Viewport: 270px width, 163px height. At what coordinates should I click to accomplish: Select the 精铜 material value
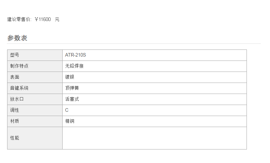tap(70, 121)
